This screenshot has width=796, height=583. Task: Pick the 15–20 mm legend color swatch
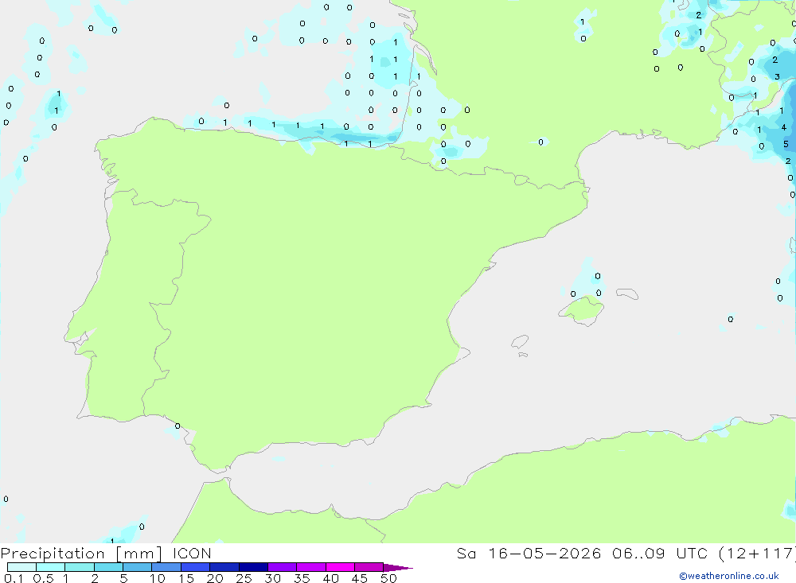196,567
